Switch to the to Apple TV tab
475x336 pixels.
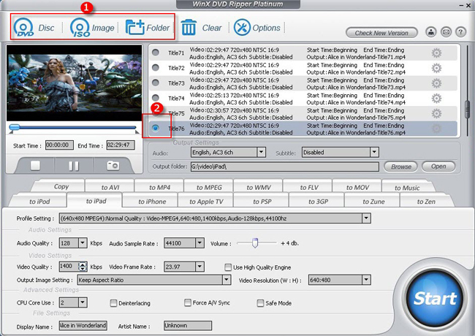click(x=206, y=202)
